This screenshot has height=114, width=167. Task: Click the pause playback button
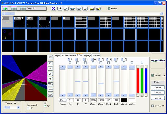(x=14, y=9)
